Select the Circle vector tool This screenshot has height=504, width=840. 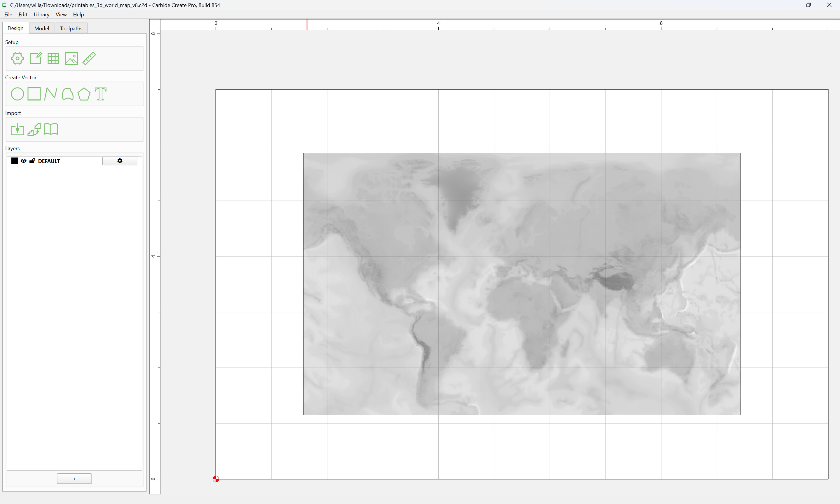pyautogui.click(x=17, y=94)
